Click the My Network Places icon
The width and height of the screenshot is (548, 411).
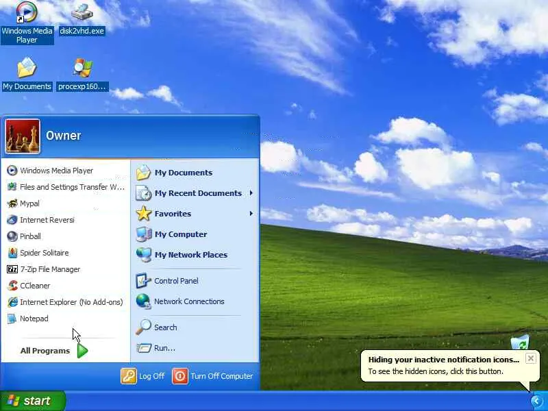click(143, 255)
